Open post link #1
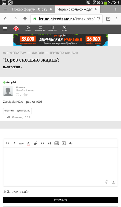The height and width of the screenshot is (207, 121). click(x=9, y=117)
